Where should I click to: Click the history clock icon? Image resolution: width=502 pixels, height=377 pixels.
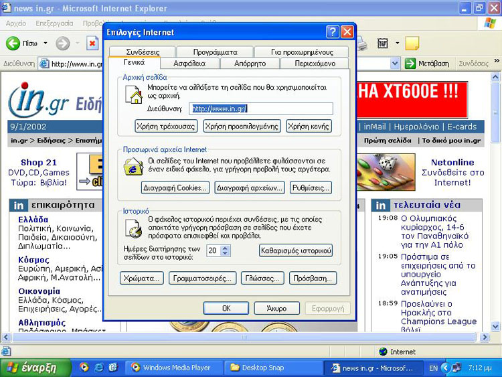[x=133, y=228]
